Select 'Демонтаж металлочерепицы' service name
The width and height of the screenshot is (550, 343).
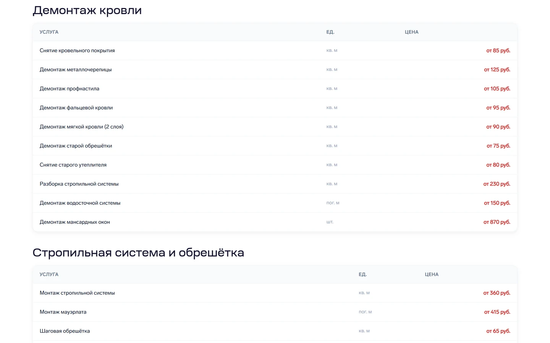(x=76, y=69)
